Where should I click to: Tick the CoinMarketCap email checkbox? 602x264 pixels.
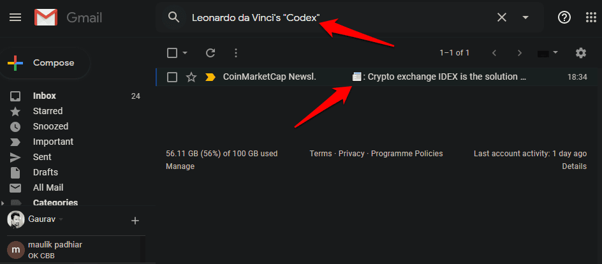tap(172, 77)
